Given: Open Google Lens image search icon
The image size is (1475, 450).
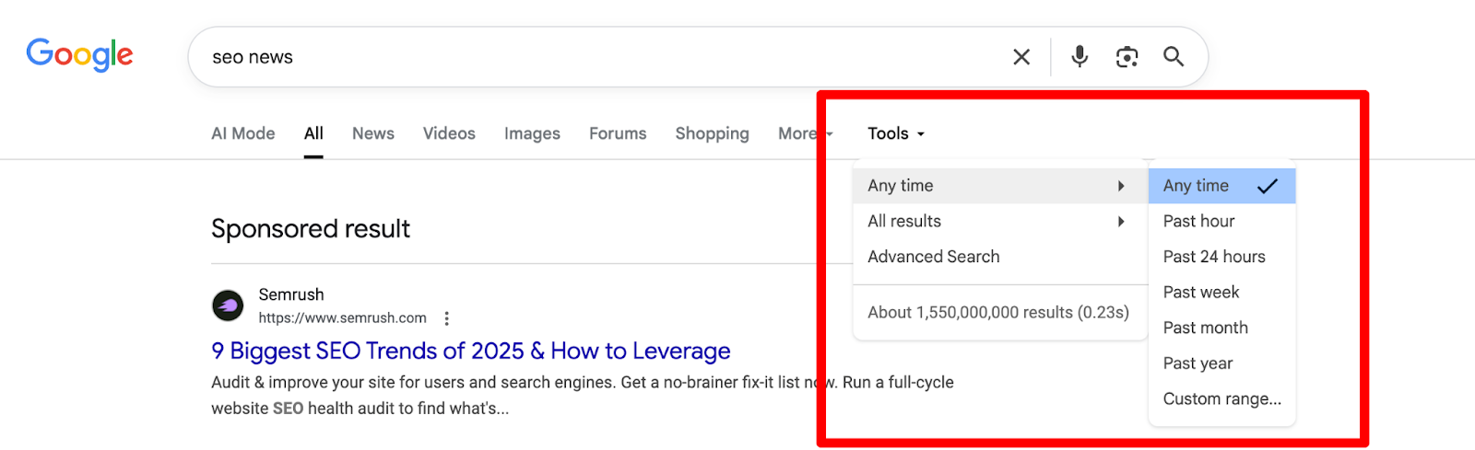Looking at the screenshot, I should click(1127, 57).
